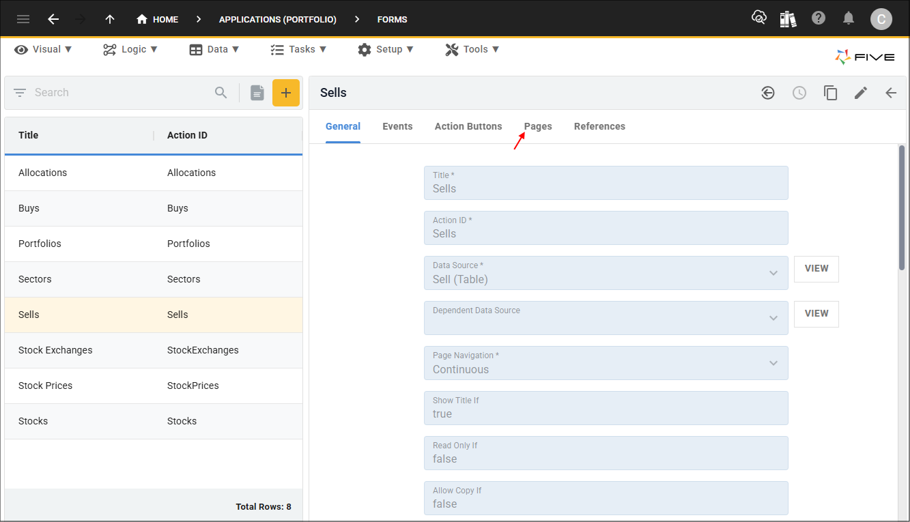Click the Show Title If field
The height and width of the screenshot is (522, 910).
point(606,408)
